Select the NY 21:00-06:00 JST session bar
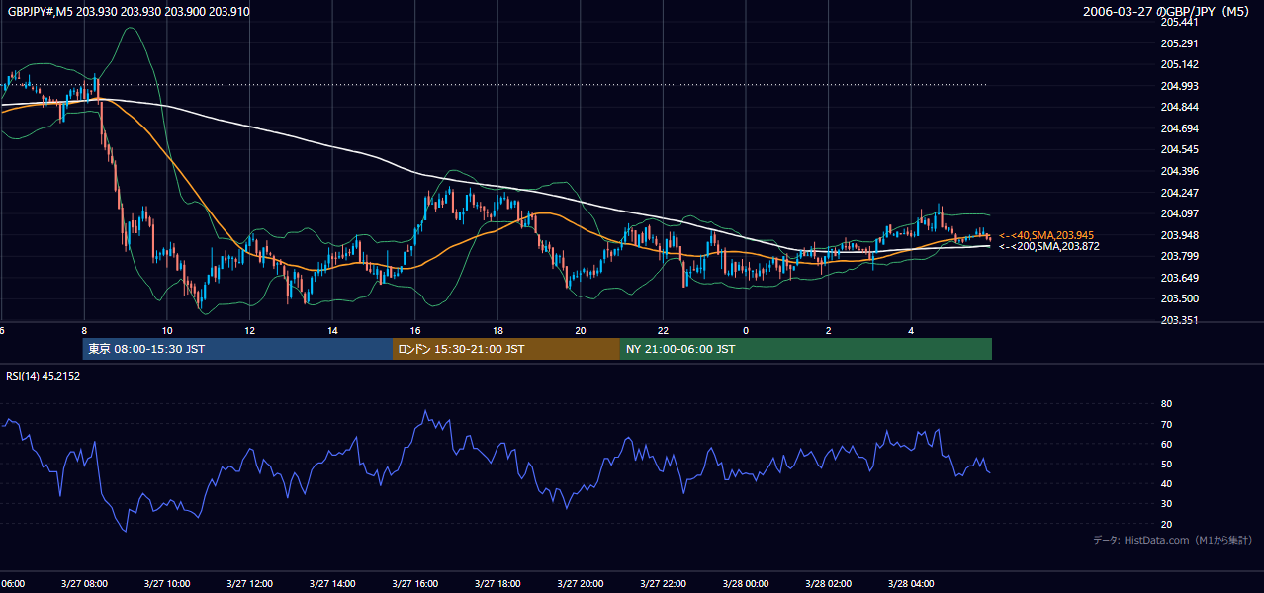The width and height of the screenshot is (1264, 593). coord(806,349)
